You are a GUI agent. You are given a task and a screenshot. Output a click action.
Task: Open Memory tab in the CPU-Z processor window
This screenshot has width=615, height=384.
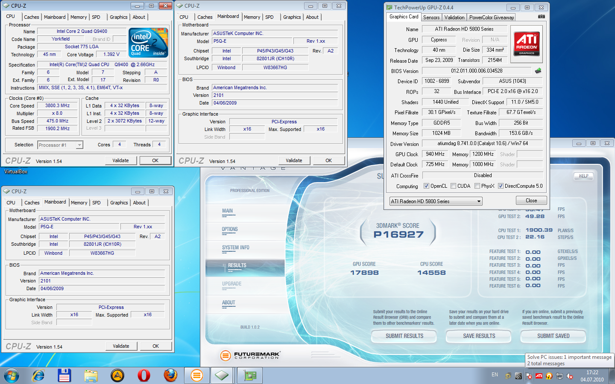tap(79, 17)
